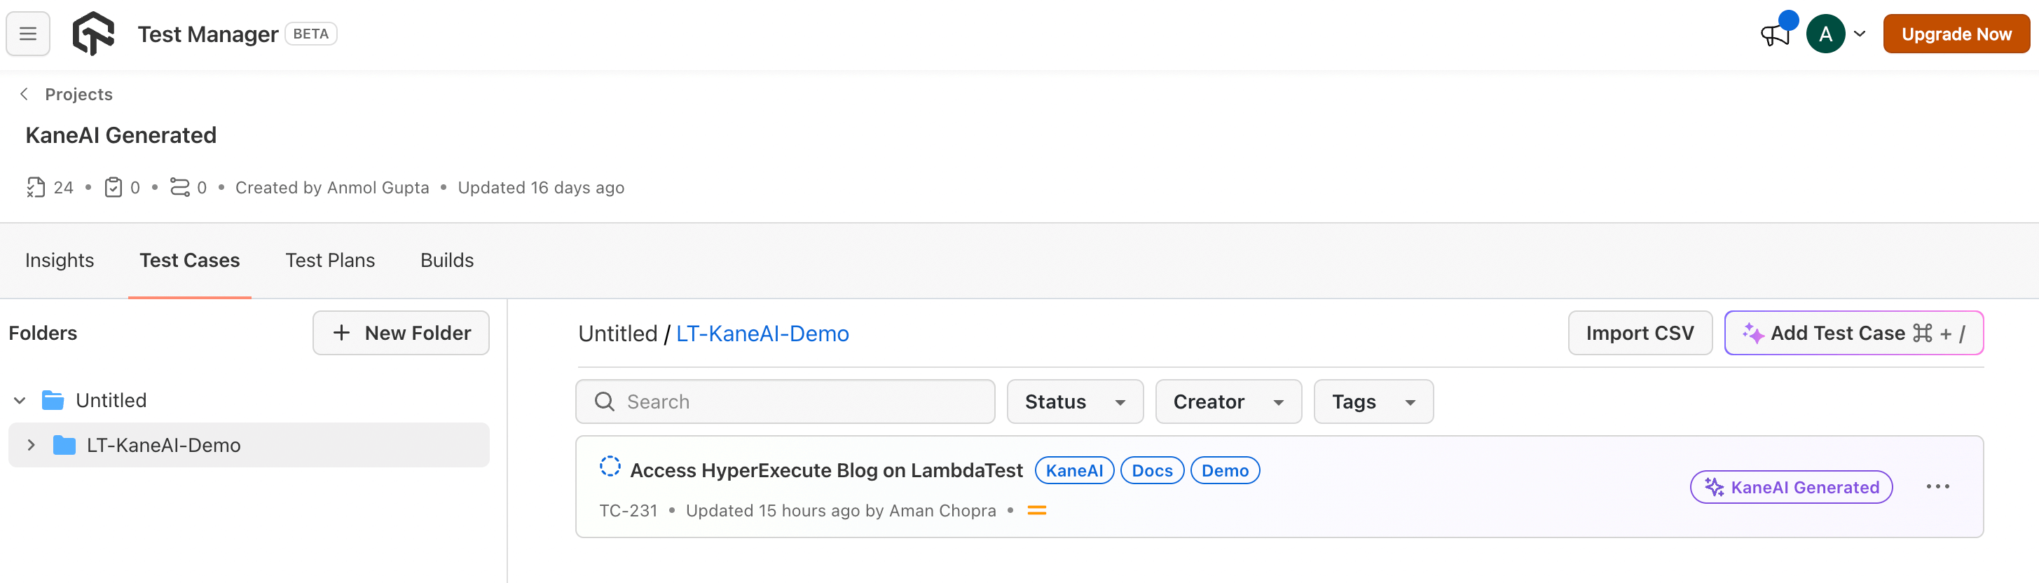
Task: Open the three-dot menu for TC-231
Action: [1937, 486]
